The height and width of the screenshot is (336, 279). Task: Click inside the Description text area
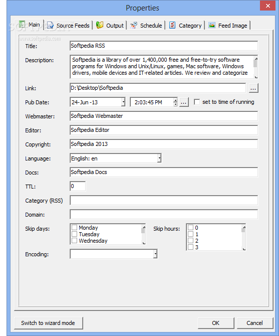161,67
